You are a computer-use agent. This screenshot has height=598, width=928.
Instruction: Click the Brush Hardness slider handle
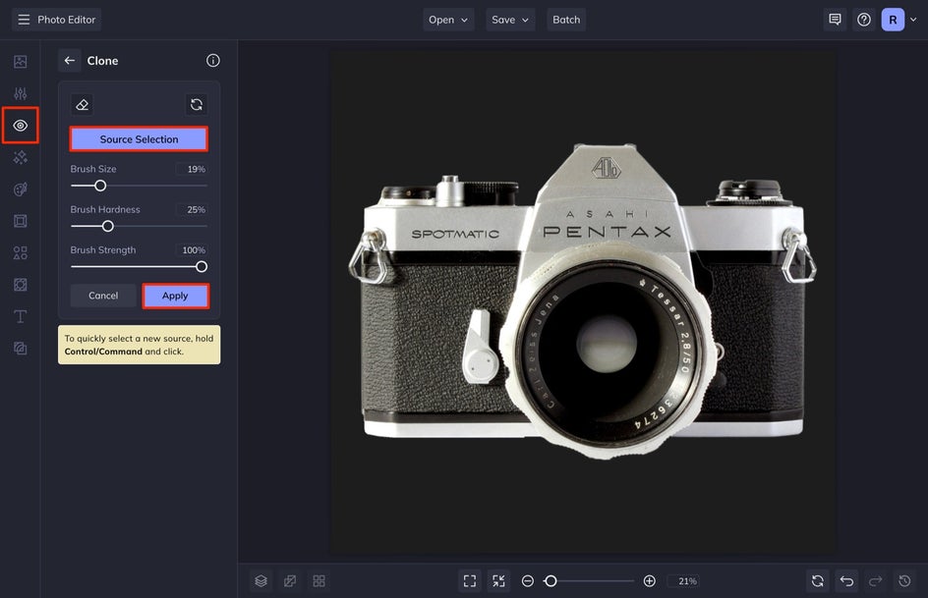(108, 226)
